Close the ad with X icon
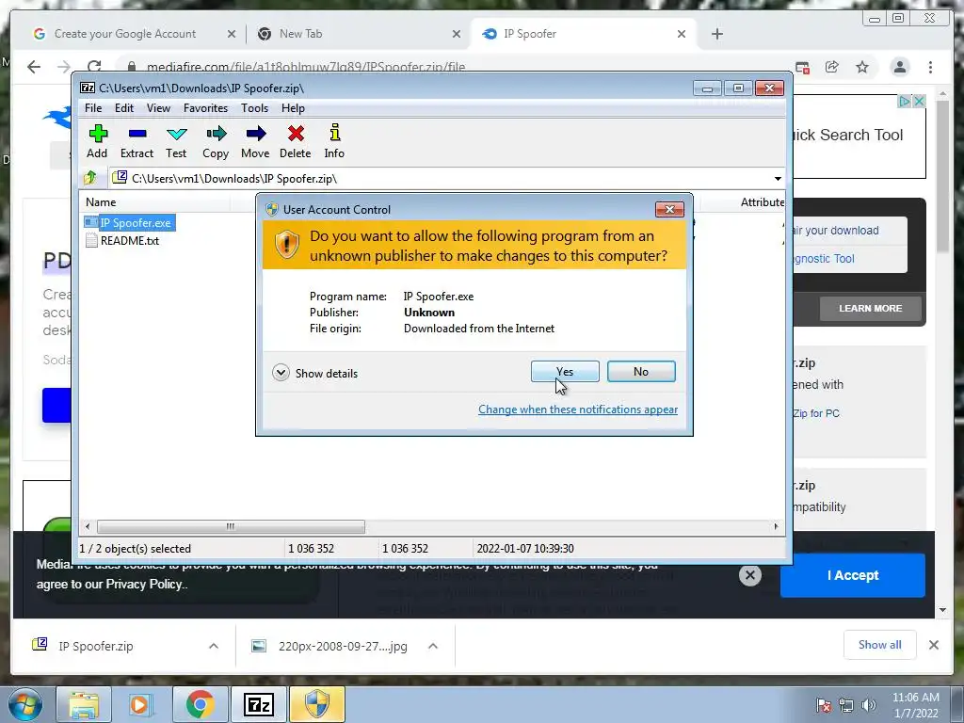Screen dimensions: 964x723 (x=919, y=101)
